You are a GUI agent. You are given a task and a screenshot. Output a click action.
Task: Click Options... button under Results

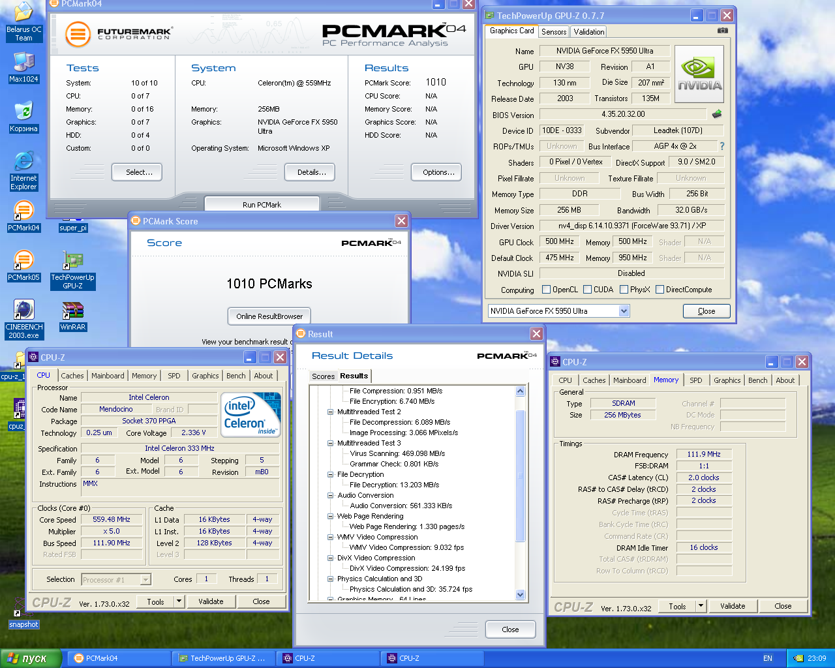pyautogui.click(x=436, y=172)
